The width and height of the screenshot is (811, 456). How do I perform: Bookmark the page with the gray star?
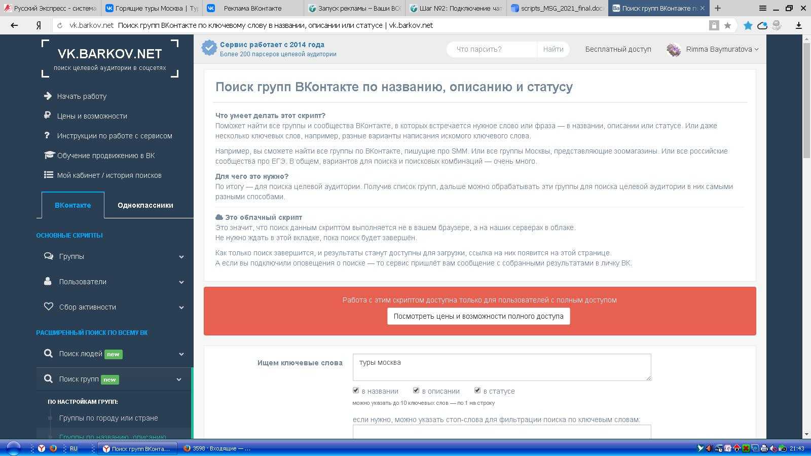[x=727, y=25]
